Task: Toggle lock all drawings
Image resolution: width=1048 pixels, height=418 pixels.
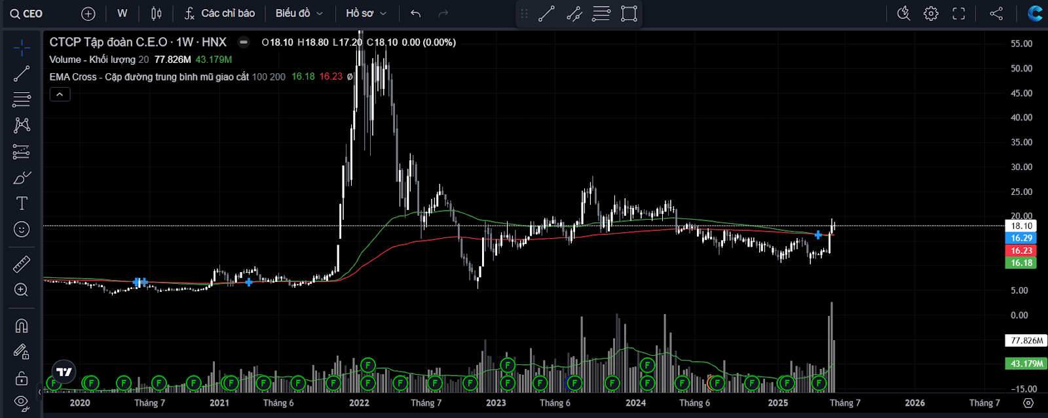Action: tap(22, 378)
